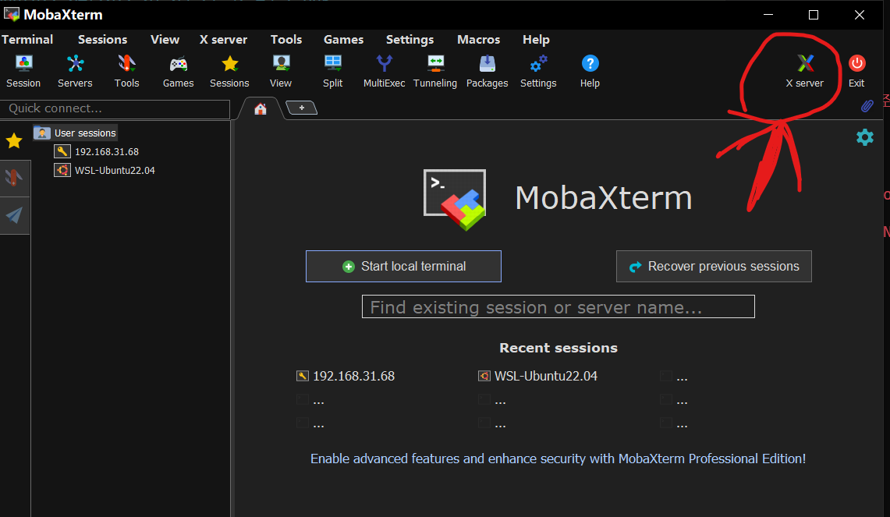890x517 pixels.
Task: Open the Settings gears toolbar icon
Action: click(538, 72)
